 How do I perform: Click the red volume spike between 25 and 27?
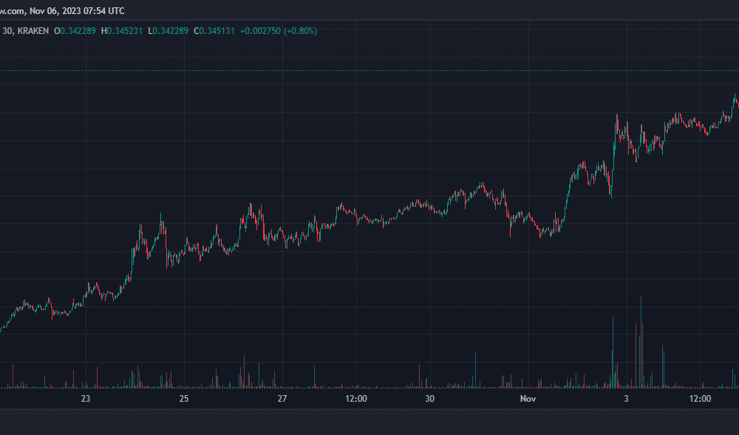click(x=244, y=372)
